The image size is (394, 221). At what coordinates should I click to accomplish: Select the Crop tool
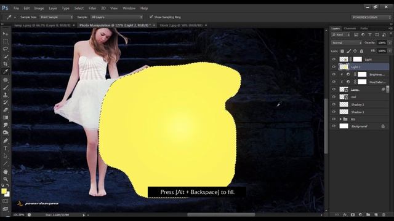6,64
